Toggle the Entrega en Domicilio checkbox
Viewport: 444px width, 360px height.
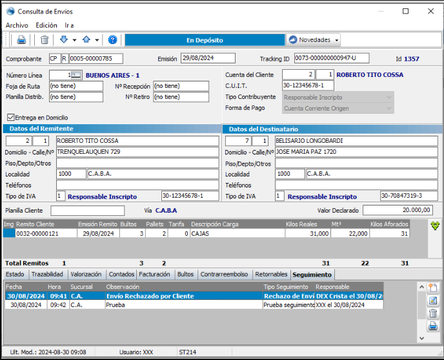(x=10, y=118)
